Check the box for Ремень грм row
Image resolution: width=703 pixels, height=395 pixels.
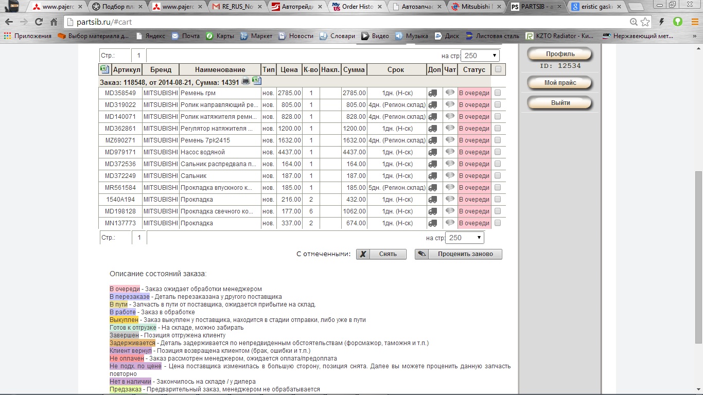tap(498, 93)
